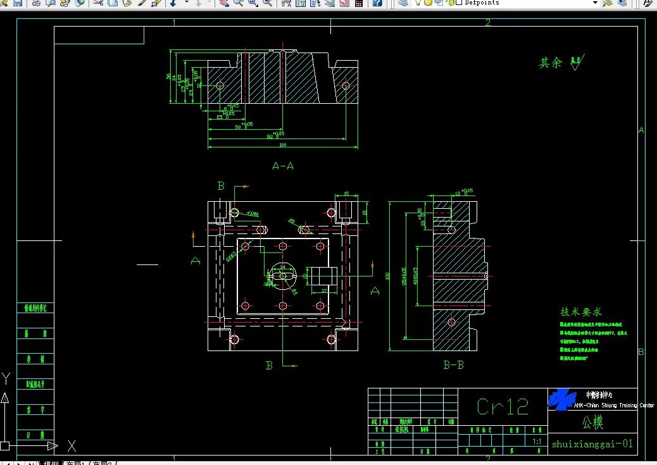This screenshot has height=465, width=657.
Task: Open the DesignCenter palette icon
Action: [301, 3]
